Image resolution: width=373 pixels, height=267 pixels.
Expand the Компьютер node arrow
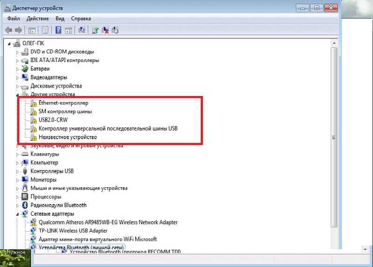pos(17,163)
